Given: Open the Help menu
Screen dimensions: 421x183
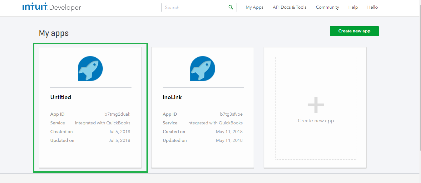Looking at the screenshot, I should point(353,7).
